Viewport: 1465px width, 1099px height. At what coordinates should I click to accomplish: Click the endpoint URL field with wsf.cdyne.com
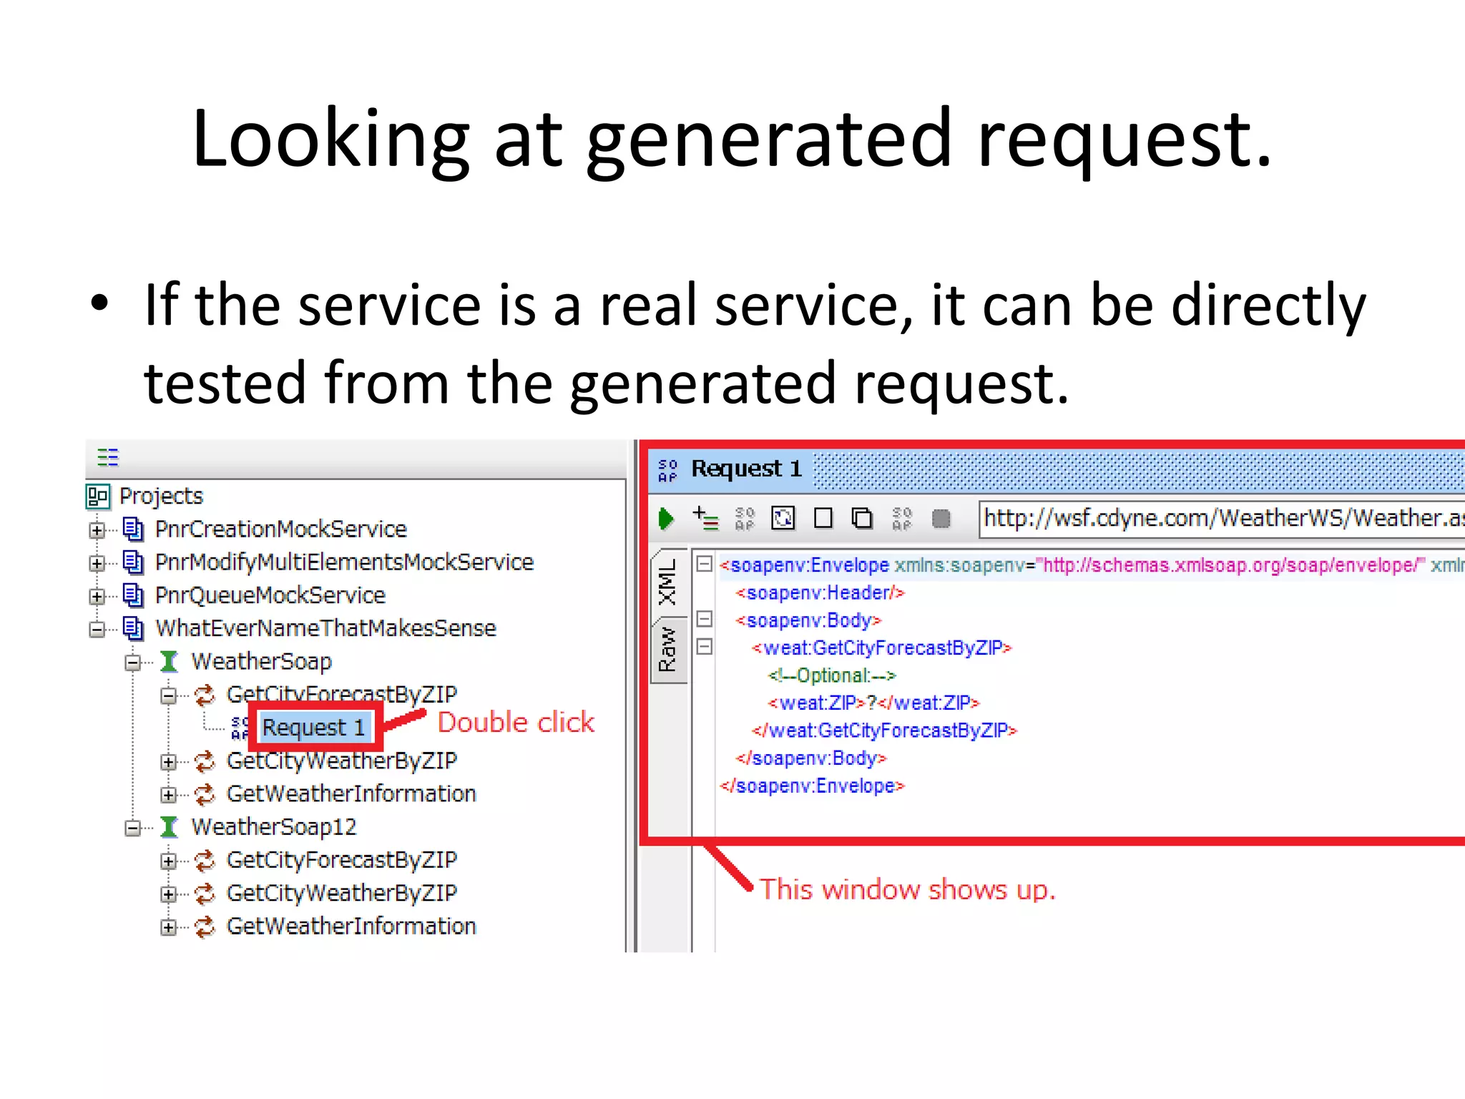(1223, 518)
